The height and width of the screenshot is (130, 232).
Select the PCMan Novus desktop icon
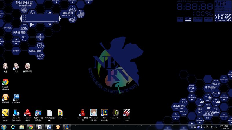point(6,115)
